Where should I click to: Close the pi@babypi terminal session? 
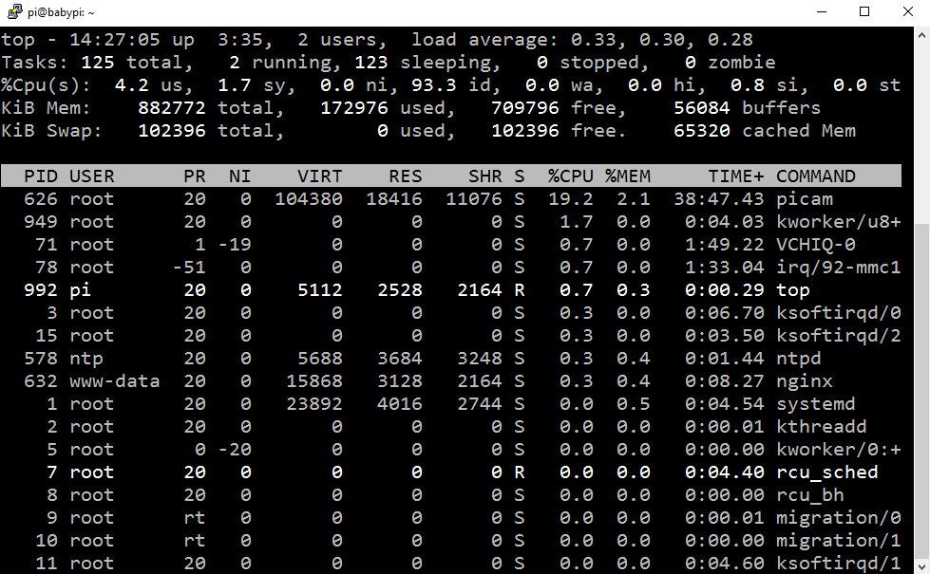tap(907, 12)
